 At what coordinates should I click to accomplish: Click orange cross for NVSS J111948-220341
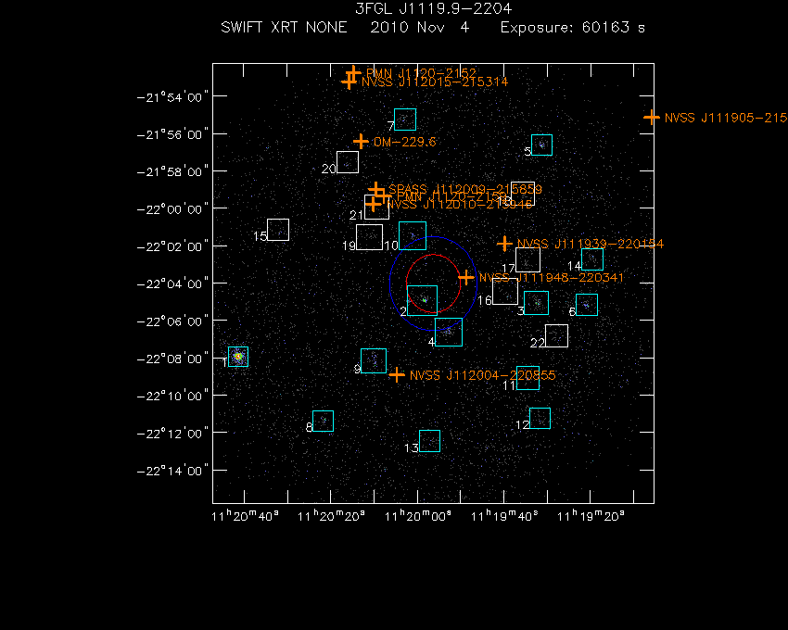(x=466, y=277)
